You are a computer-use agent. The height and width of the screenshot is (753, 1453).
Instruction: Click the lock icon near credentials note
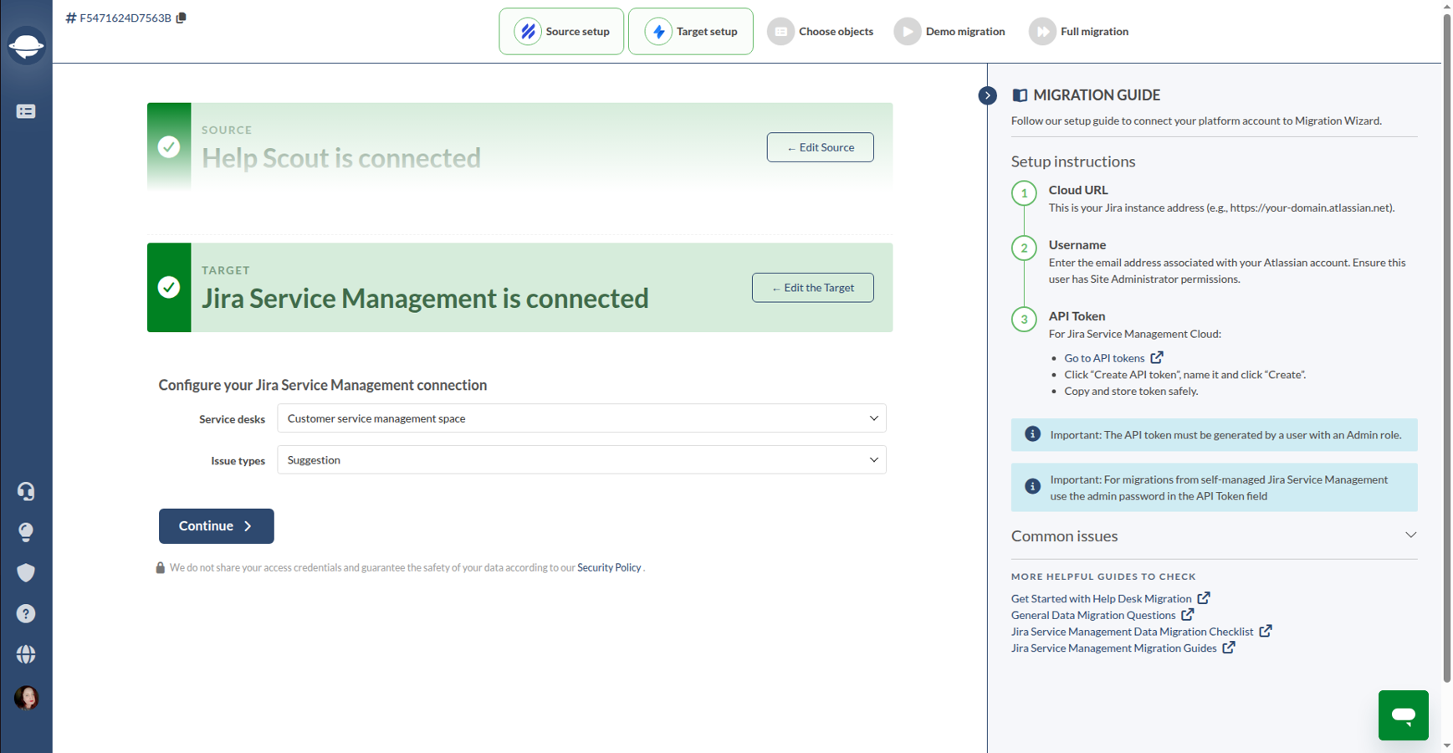[x=160, y=567]
